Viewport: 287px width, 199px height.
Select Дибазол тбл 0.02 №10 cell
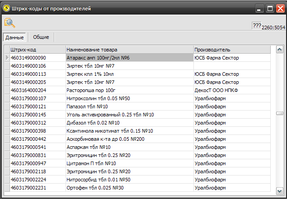pos(130,123)
